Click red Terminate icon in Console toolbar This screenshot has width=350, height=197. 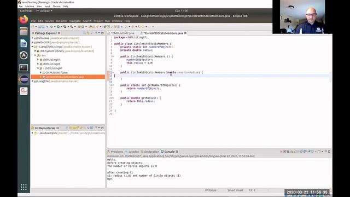coord(281,152)
